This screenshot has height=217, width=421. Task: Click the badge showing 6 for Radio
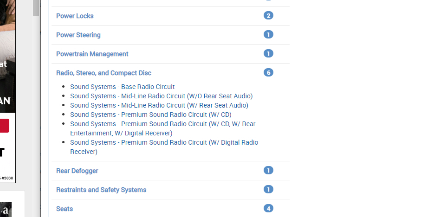(268, 73)
